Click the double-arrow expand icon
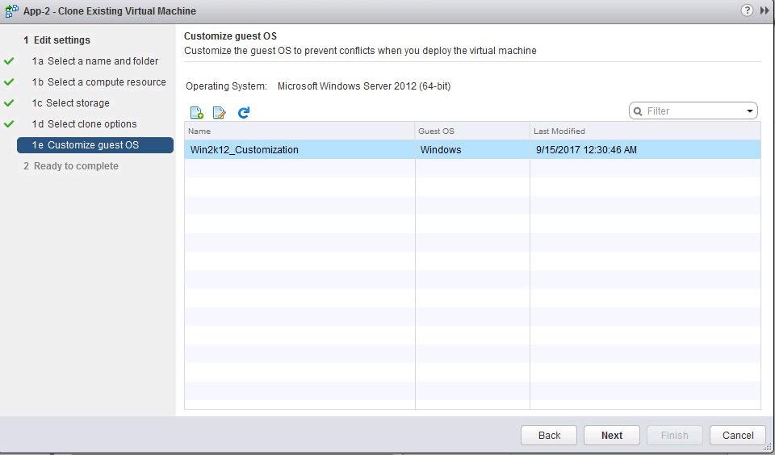The height and width of the screenshot is (455, 775). point(765,10)
